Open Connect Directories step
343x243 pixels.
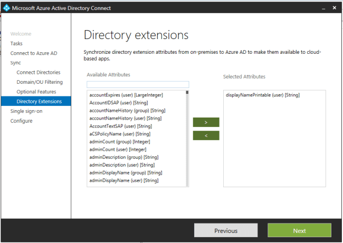(x=39, y=72)
